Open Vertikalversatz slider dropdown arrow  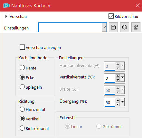point(122,78)
